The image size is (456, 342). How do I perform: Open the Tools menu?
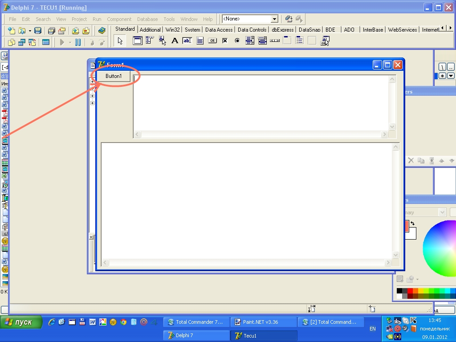169,19
